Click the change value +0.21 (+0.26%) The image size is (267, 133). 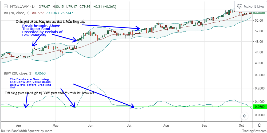pos(105,7)
